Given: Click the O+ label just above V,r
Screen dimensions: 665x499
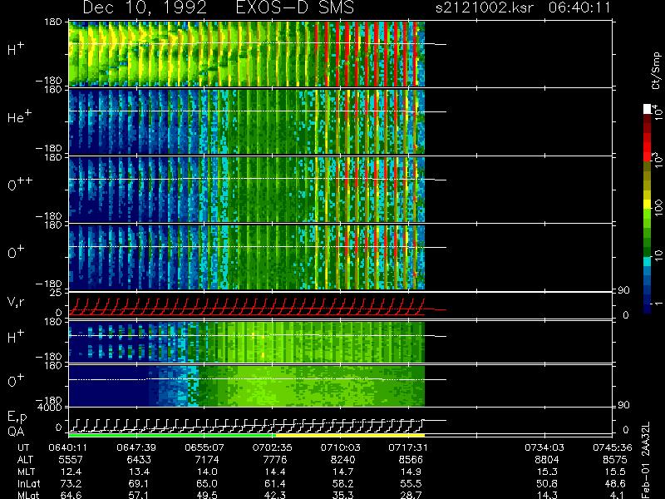Looking at the screenshot, I should coord(16,252).
